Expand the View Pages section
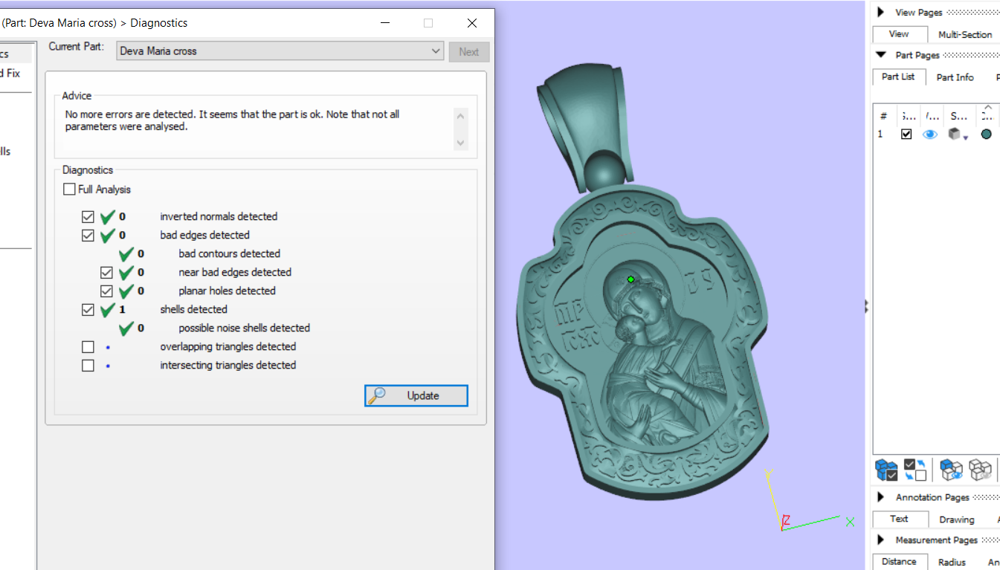Screen dimensions: 1000x570 [880, 12]
